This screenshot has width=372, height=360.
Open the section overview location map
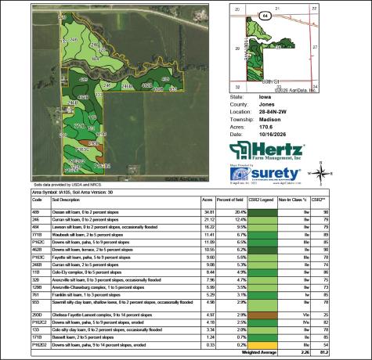tap(274, 49)
